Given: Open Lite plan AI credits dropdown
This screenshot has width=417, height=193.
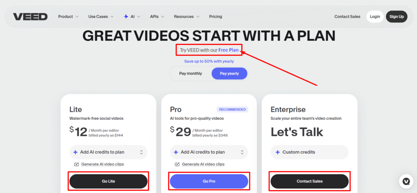Looking at the screenshot, I should 108,152.
